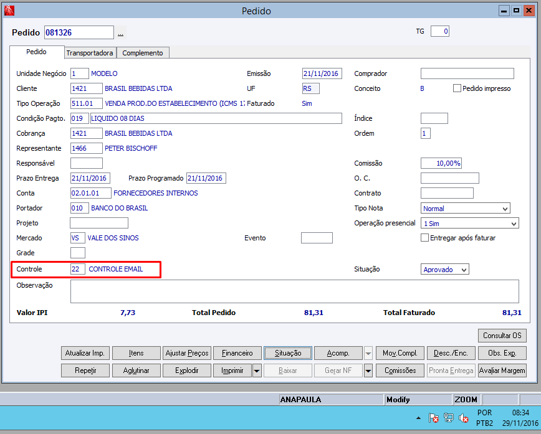This screenshot has height=434, width=541.
Task: Click the Desc./Enc. button
Action: (x=451, y=353)
